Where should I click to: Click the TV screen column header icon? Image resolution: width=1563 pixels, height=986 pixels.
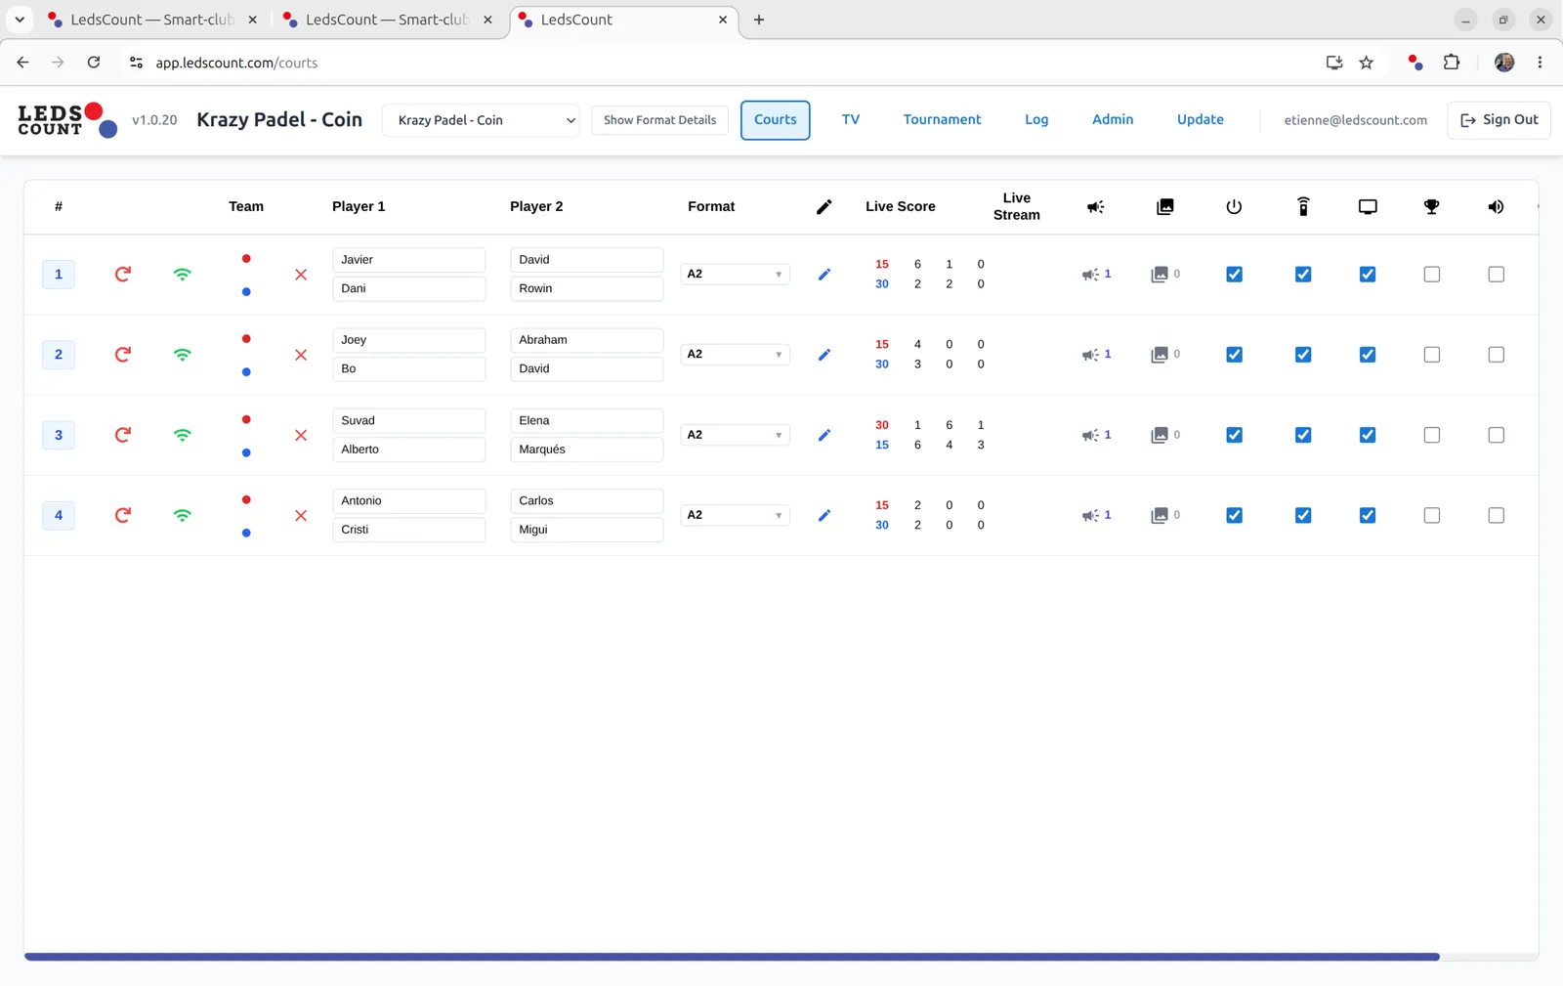(1368, 206)
